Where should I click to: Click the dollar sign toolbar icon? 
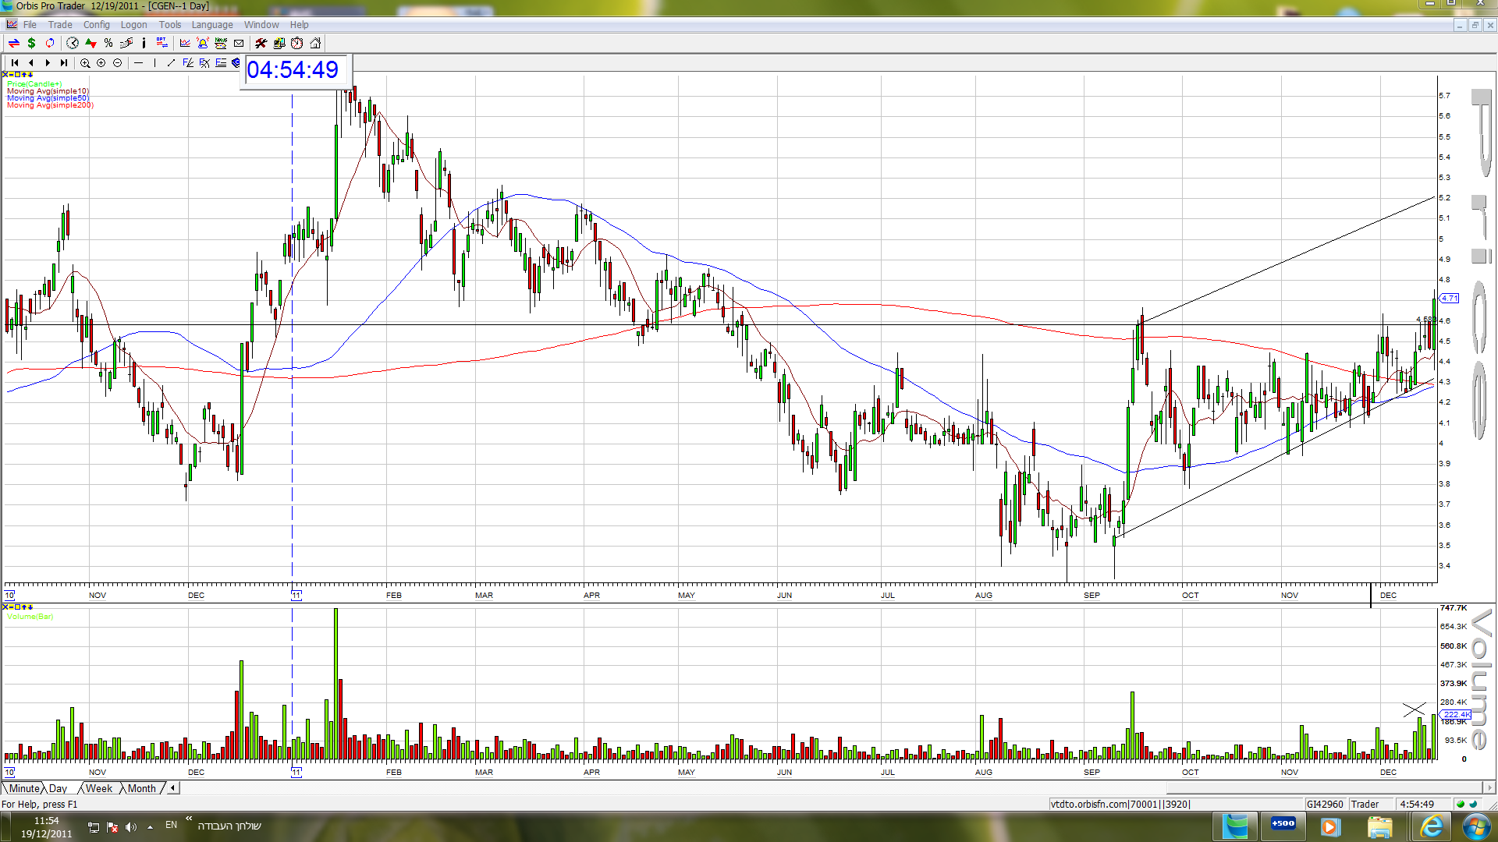point(31,43)
